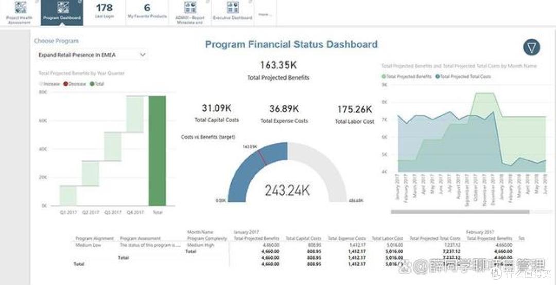
Task: Click the Program Alignment column header
Action: tap(95, 239)
